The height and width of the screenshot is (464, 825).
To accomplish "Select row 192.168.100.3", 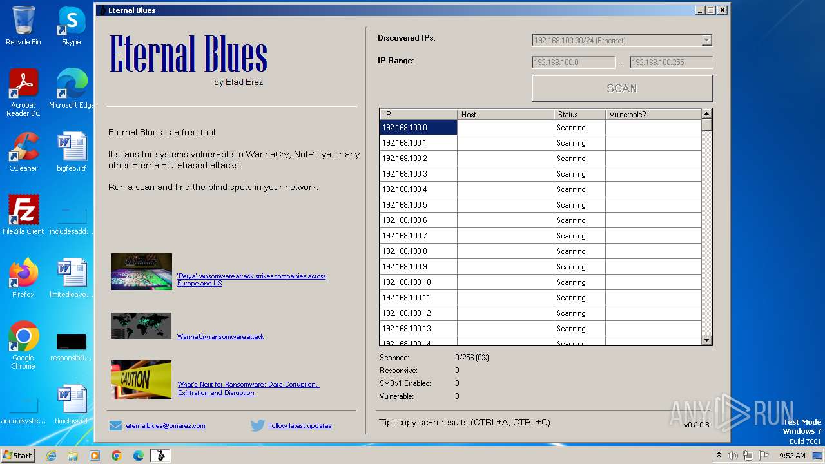I will point(540,174).
